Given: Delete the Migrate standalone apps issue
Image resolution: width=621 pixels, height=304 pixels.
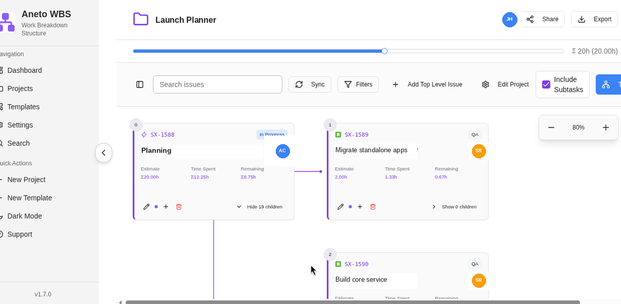Looking at the screenshot, I should point(373,207).
